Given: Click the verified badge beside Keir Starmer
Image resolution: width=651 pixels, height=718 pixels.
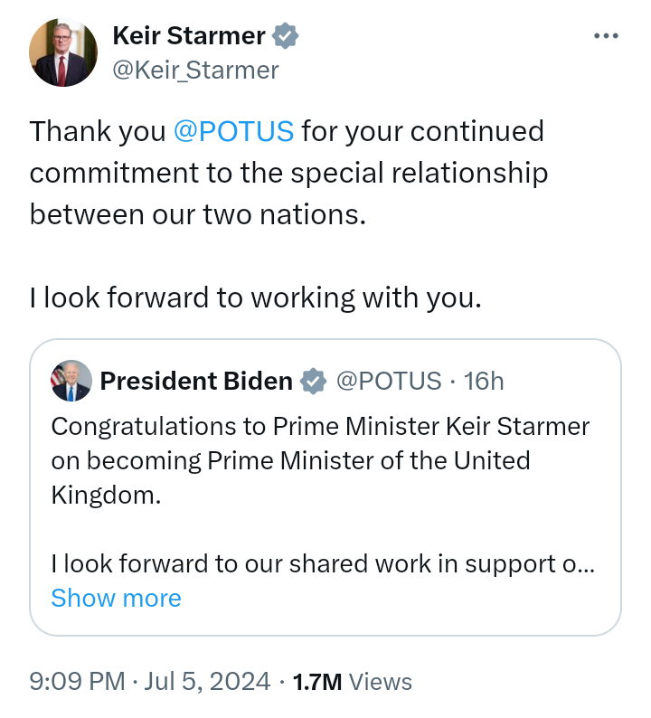Looking at the screenshot, I should (x=286, y=36).
